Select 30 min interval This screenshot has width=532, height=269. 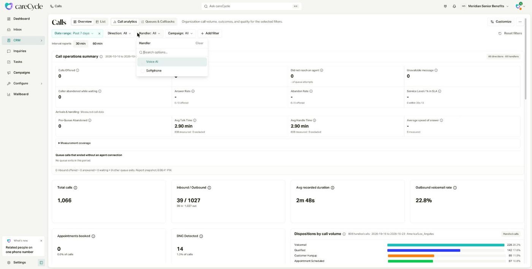81,44
